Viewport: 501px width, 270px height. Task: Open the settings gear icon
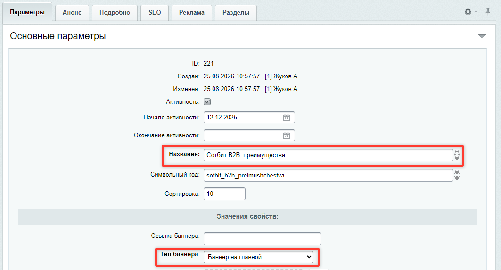coord(468,12)
